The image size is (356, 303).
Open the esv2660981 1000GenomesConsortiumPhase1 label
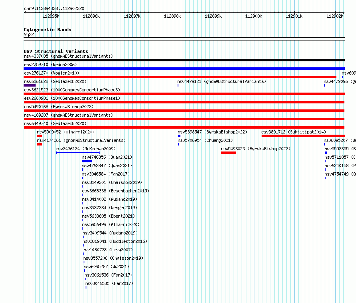click(x=72, y=98)
